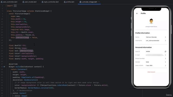
Task: Tap the Close Account link
Action: pos(151,72)
